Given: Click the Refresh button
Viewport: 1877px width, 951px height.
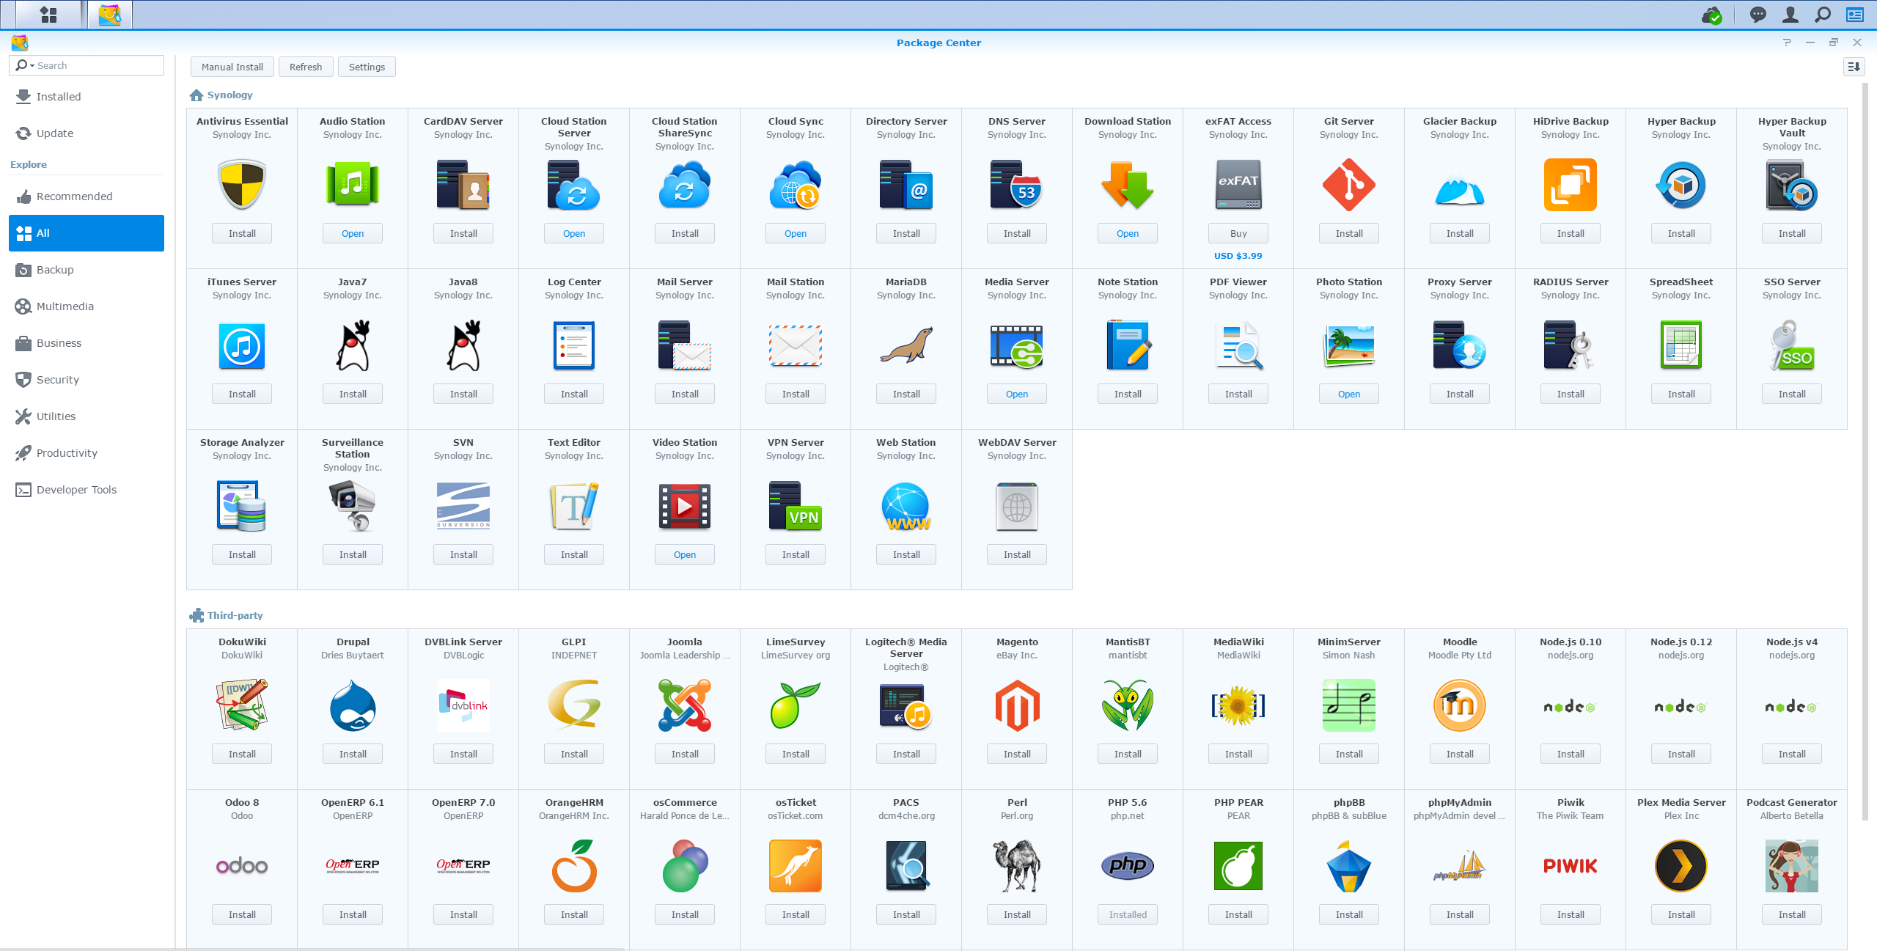Looking at the screenshot, I should (306, 67).
